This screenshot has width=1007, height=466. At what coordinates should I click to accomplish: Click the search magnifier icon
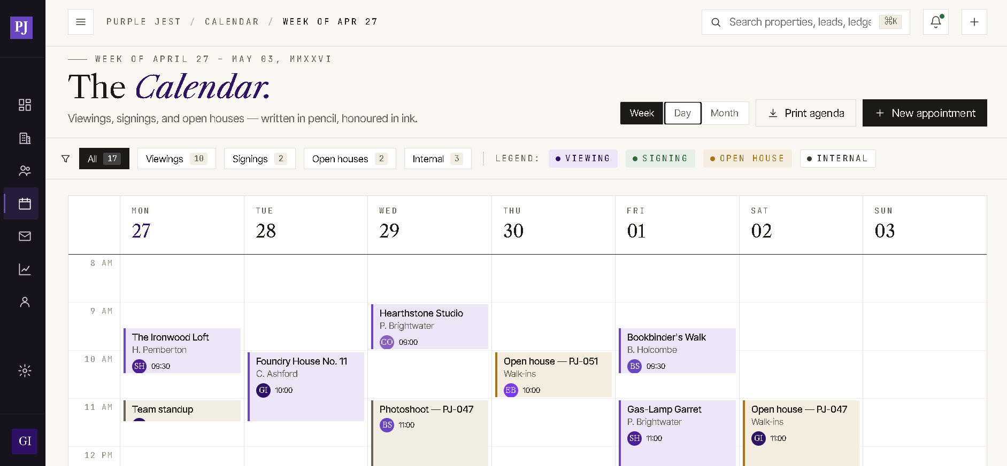[716, 22]
